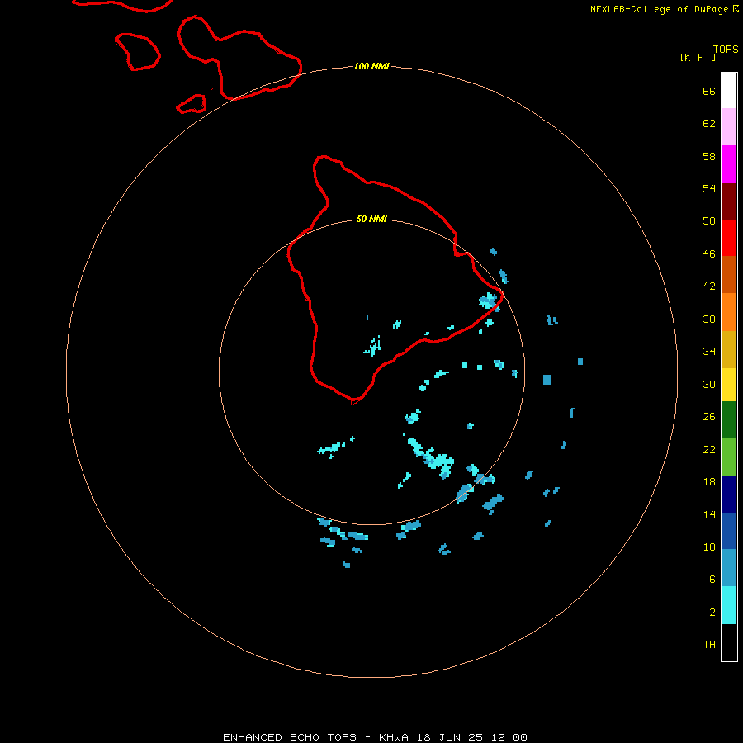Click the bright red swatch in the legend

729,238
